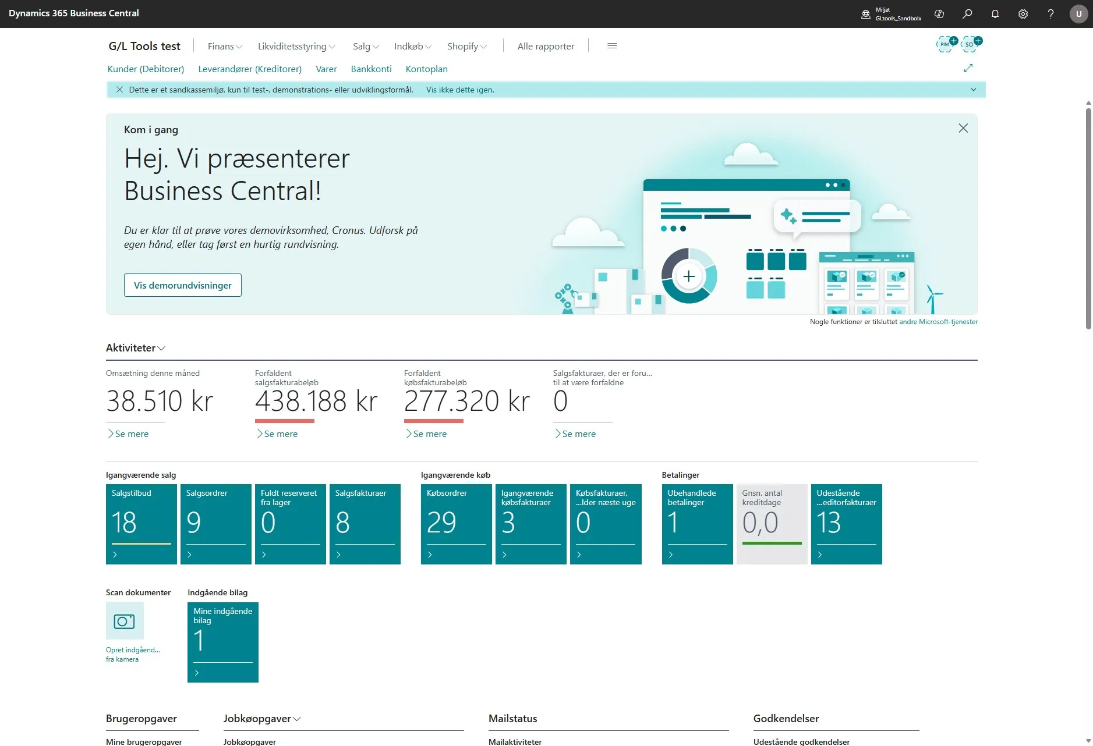Click the 438.188 kr overdue sales amount

click(316, 401)
